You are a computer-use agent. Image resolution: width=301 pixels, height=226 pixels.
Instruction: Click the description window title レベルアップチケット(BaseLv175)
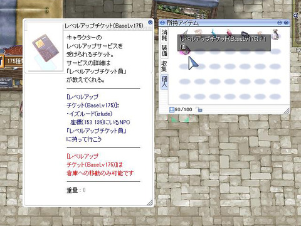104,26
